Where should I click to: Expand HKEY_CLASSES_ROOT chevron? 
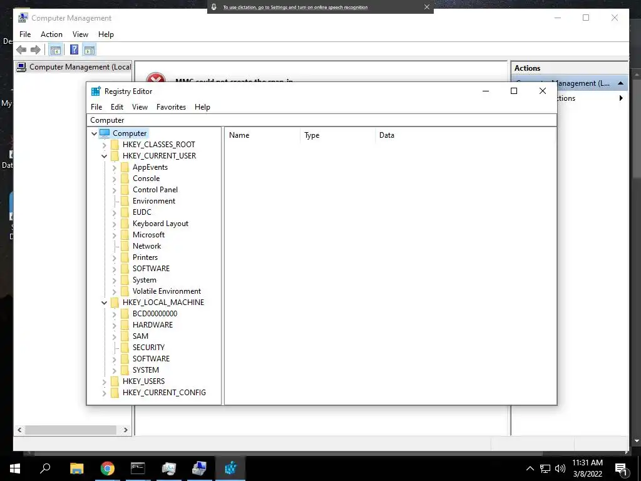tap(105, 145)
